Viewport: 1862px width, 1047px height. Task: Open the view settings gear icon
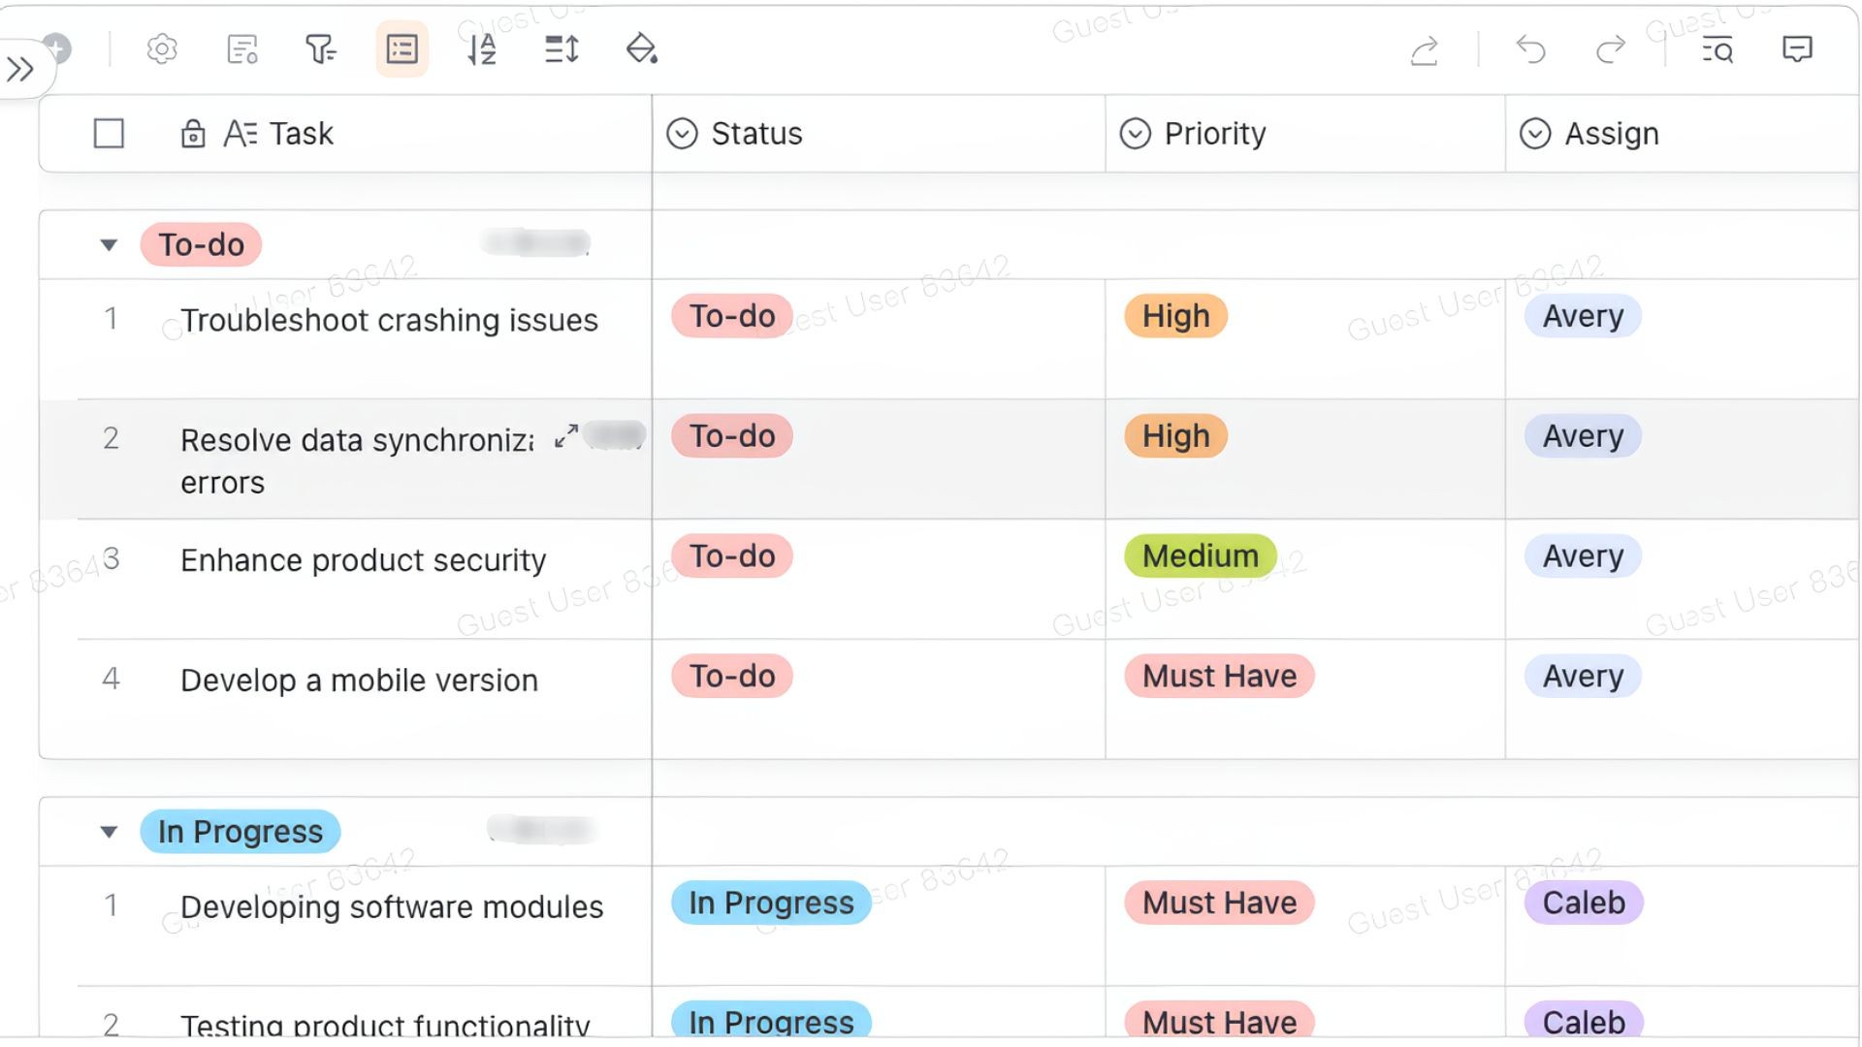pyautogui.click(x=161, y=49)
